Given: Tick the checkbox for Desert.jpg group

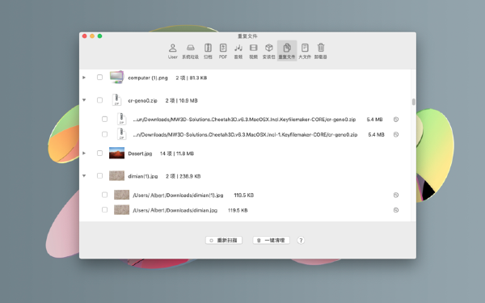Looking at the screenshot, I should 99,153.
